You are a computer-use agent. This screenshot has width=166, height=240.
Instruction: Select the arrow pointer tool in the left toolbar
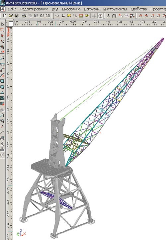[2, 24]
